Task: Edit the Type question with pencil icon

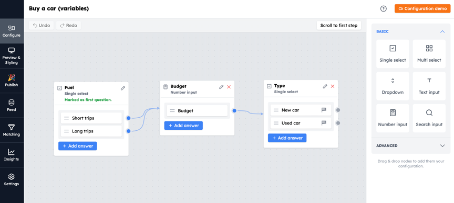Action: pos(325,86)
